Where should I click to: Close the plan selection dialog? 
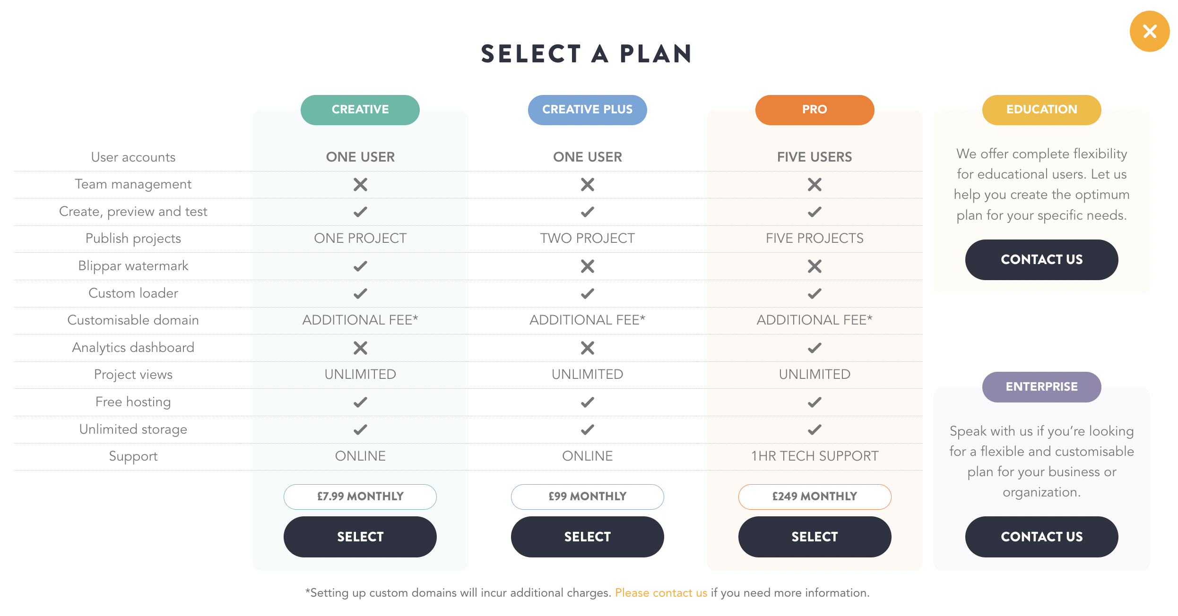coord(1149,31)
